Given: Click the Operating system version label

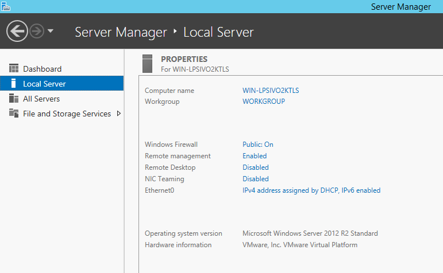Looking at the screenshot, I should click(183, 233).
